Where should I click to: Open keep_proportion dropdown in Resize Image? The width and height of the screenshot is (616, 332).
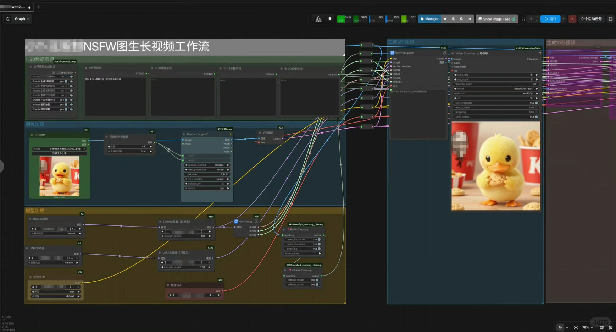tap(207, 170)
